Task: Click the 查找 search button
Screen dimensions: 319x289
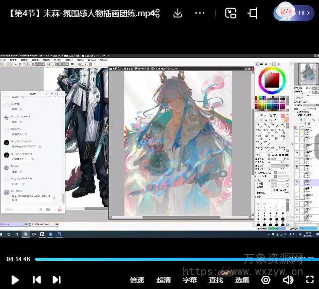Action: pyautogui.click(x=216, y=280)
